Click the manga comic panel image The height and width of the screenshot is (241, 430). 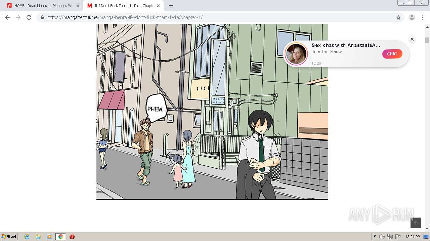pyautogui.click(x=212, y=112)
